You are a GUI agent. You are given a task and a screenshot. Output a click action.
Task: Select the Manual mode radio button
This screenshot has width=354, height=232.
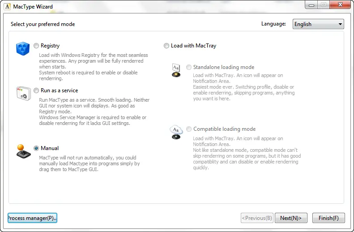click(x=36, y=148)
